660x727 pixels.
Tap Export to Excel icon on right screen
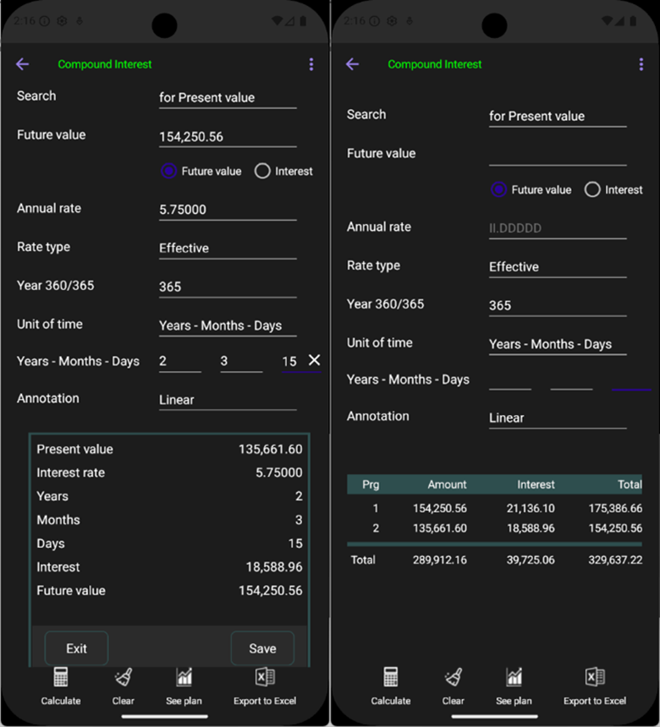click(595, 677)
